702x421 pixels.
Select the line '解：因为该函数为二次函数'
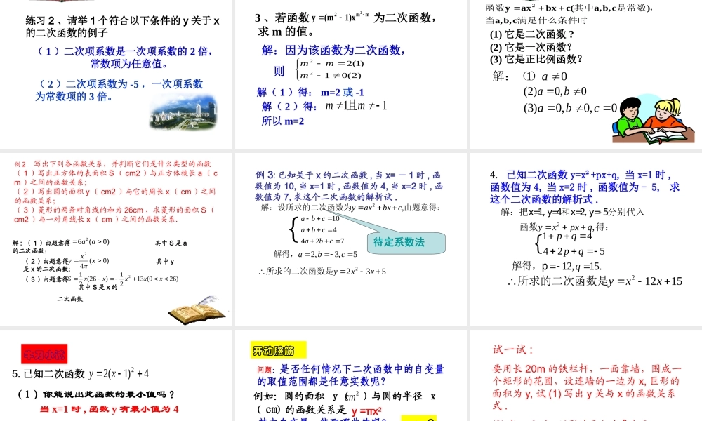(x=333, y=50)
